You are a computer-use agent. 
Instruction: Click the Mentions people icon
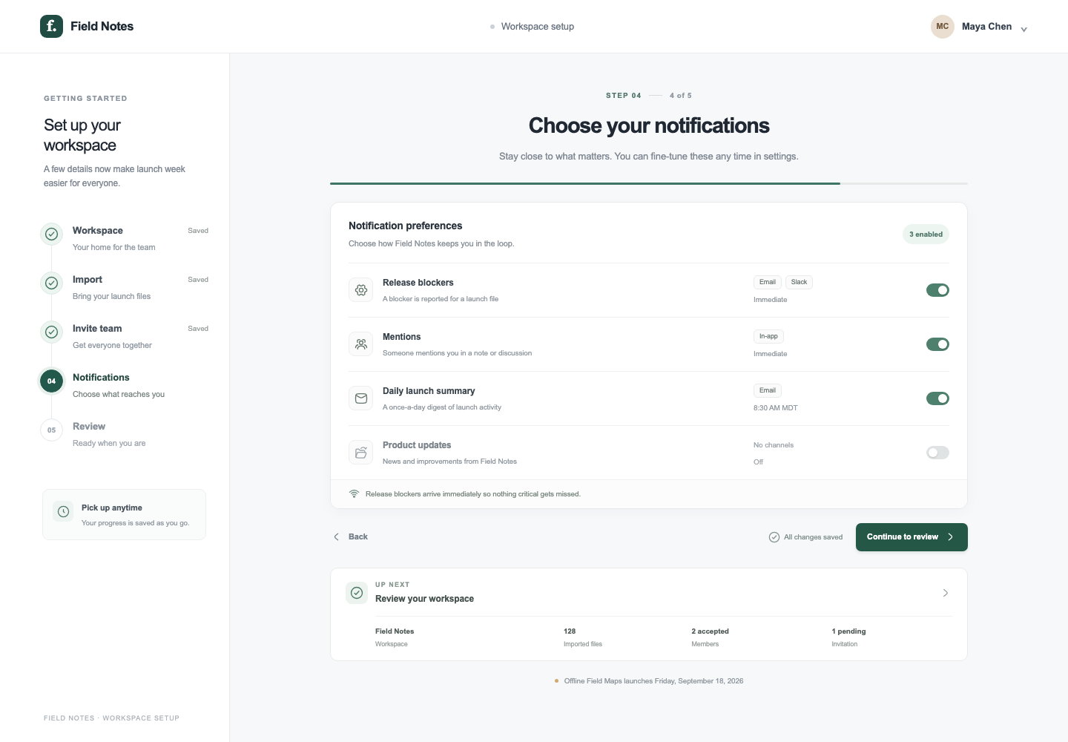(x=361, y=344)
